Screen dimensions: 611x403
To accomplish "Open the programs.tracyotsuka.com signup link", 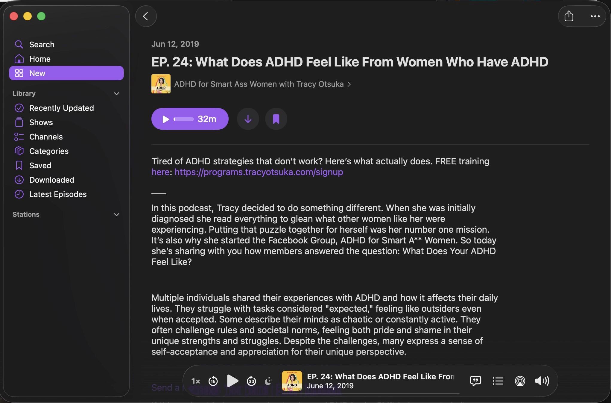I will tap(259, 172).
